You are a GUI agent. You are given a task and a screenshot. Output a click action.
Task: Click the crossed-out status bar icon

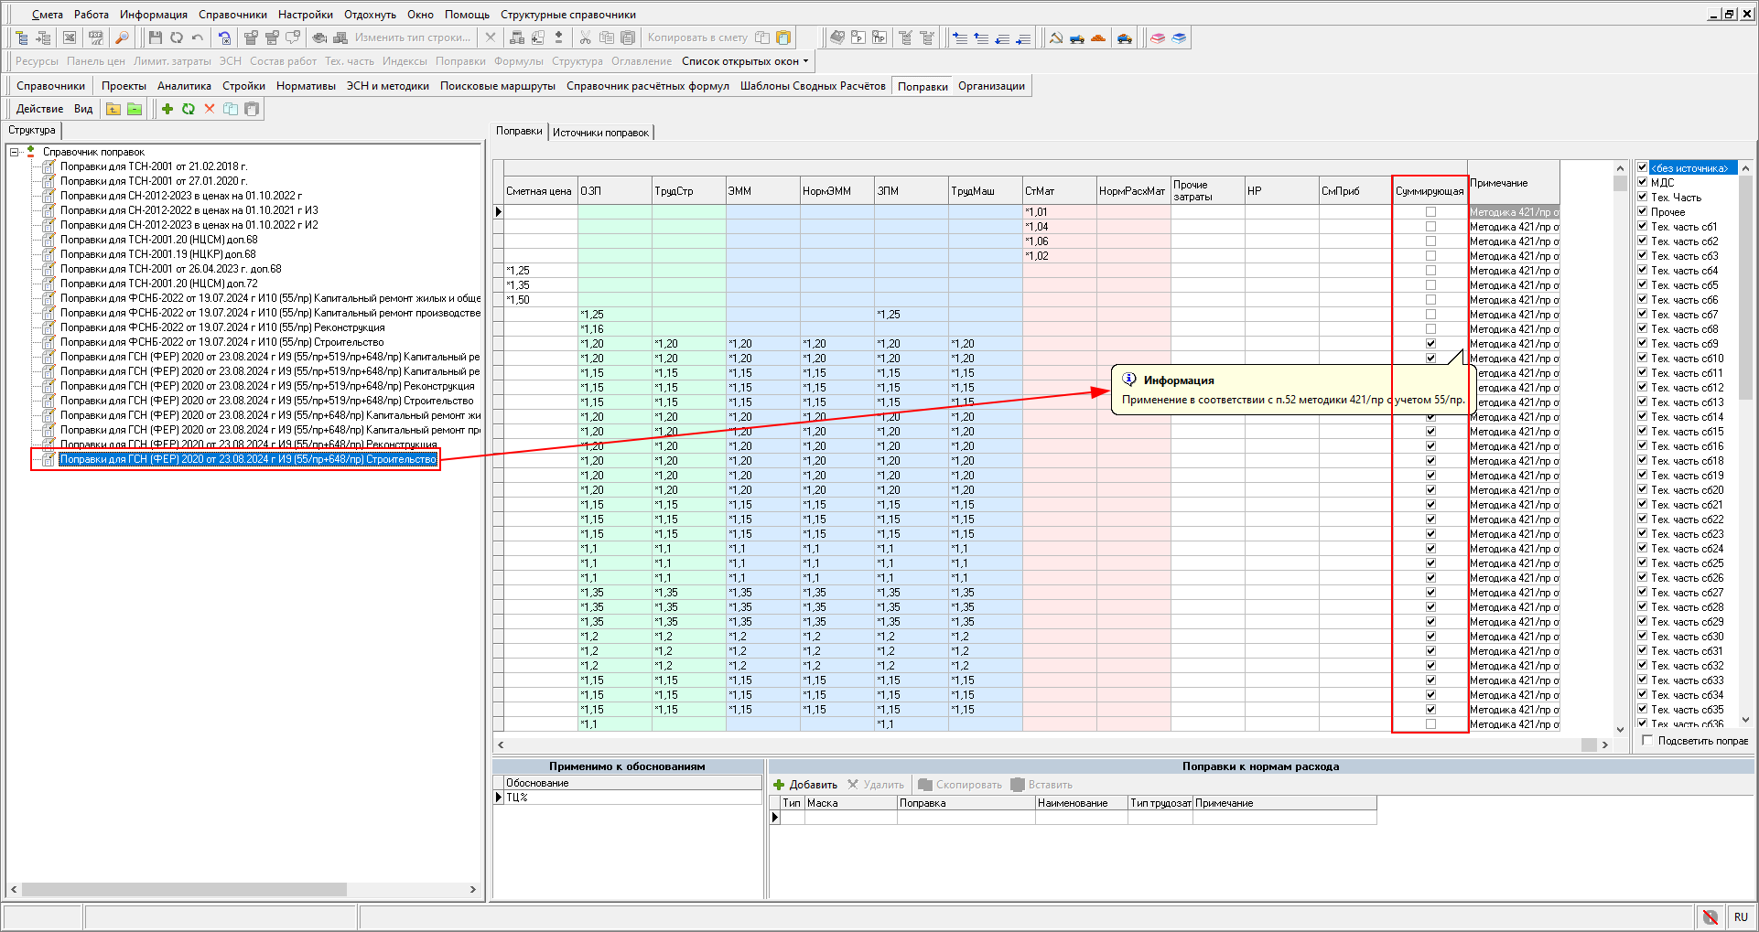pyautogui.click(x=1710, y=916)
